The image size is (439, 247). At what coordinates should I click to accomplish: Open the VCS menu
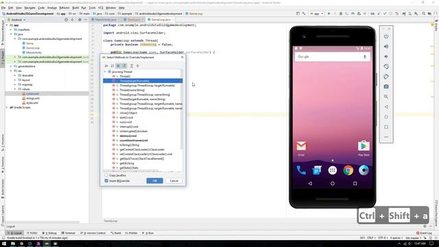101,8
